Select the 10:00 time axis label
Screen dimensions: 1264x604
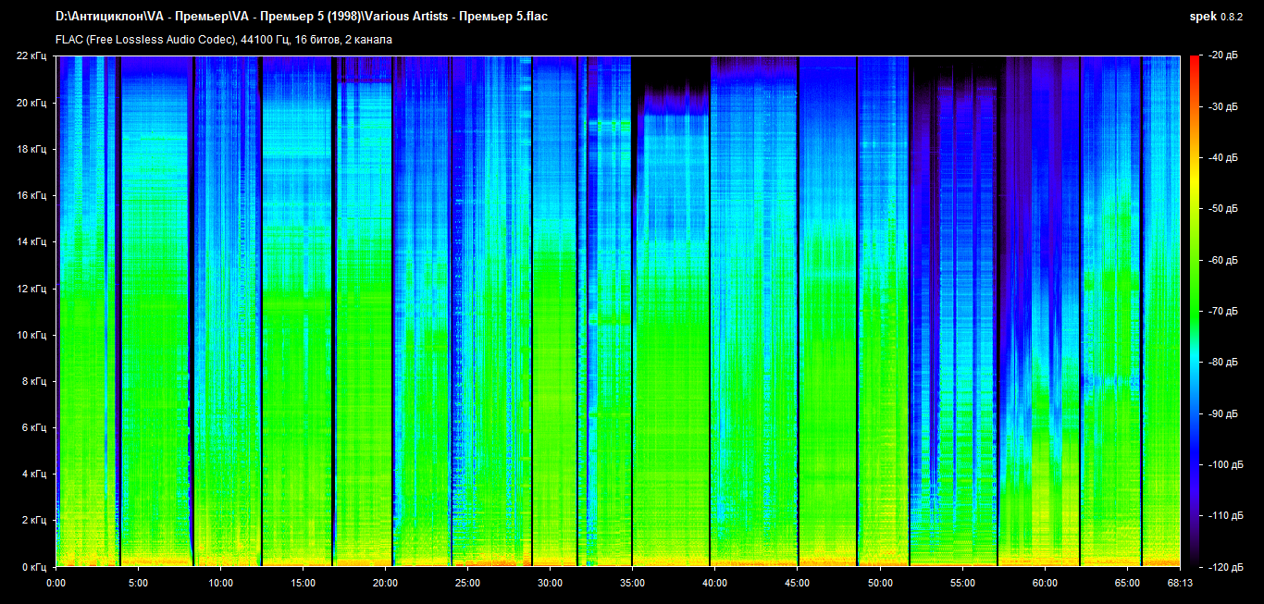(x=220, y=584)
